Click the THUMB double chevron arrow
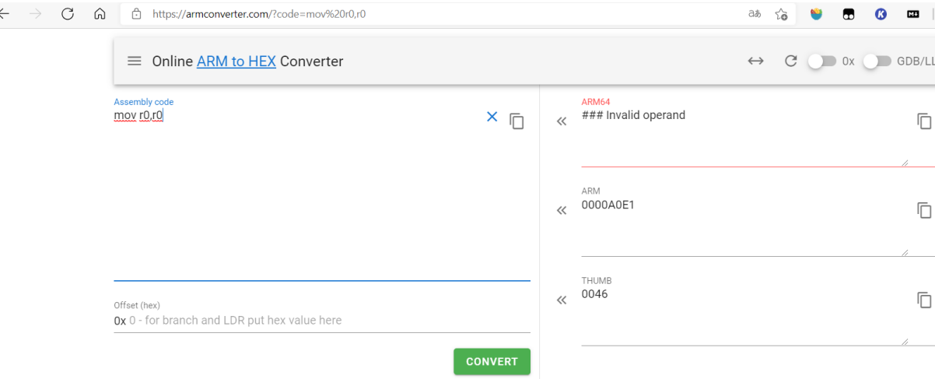Viewport: 935px width, 379px height. (562, 300)
